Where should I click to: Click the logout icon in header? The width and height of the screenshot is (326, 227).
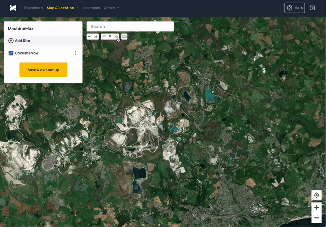click(x=313, y=8)
